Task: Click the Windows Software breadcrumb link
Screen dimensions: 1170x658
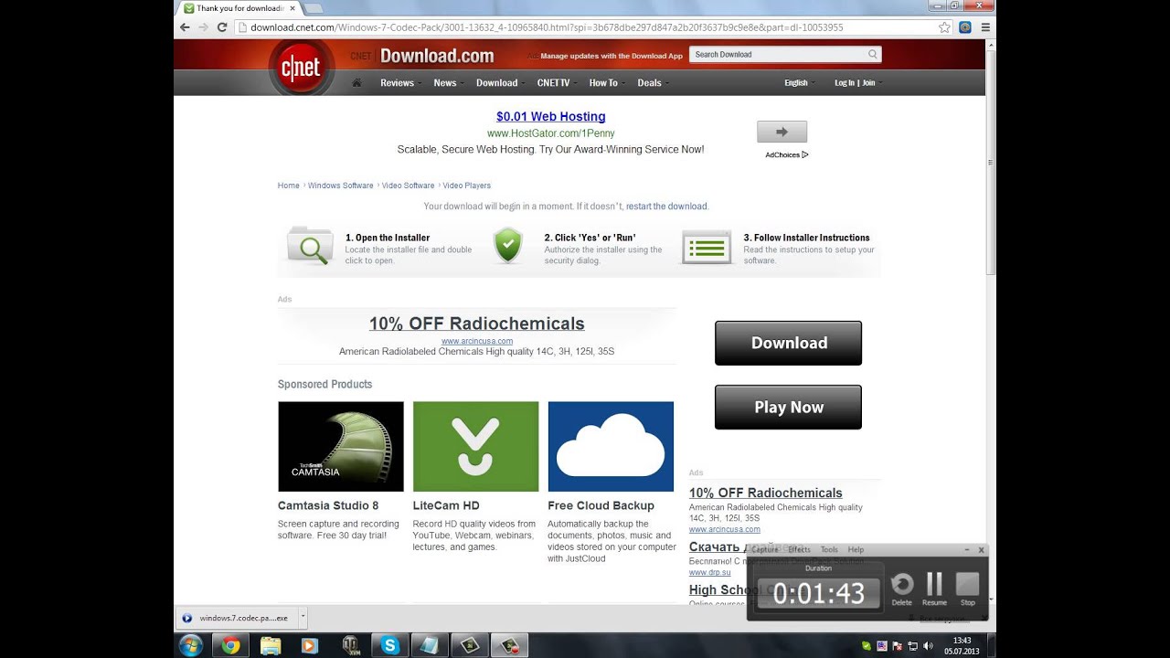Action: 341,186
